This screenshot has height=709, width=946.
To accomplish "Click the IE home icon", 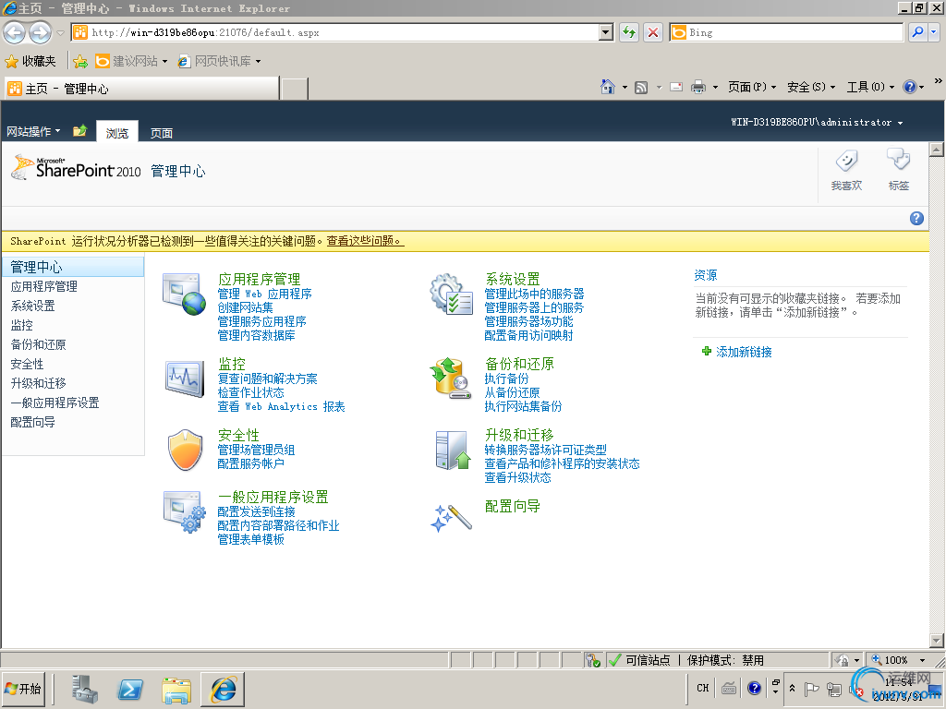I will point(608,88).
